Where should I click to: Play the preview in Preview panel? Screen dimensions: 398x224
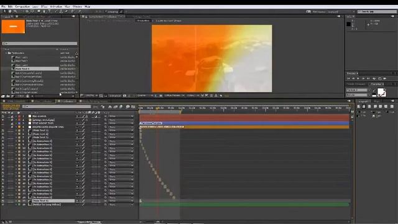coord(358,79)
